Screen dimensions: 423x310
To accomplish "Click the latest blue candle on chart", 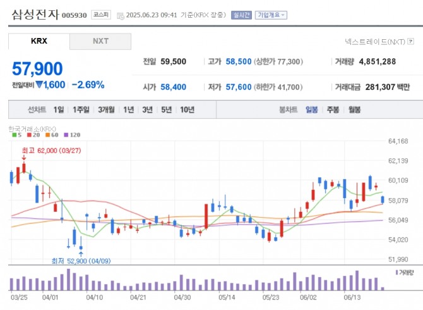I will click(383, 200).
